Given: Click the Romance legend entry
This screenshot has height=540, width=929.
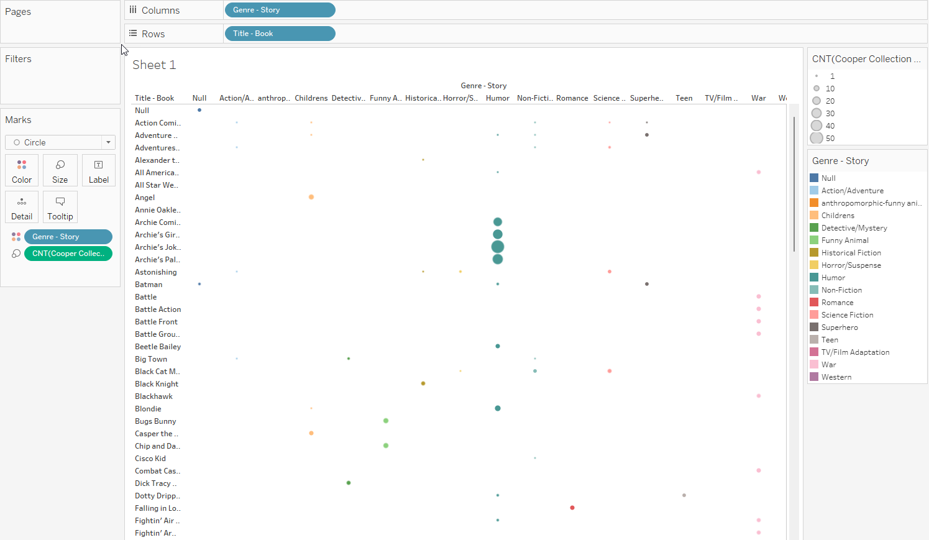Looking at the screenshot, I should point(836,302).
